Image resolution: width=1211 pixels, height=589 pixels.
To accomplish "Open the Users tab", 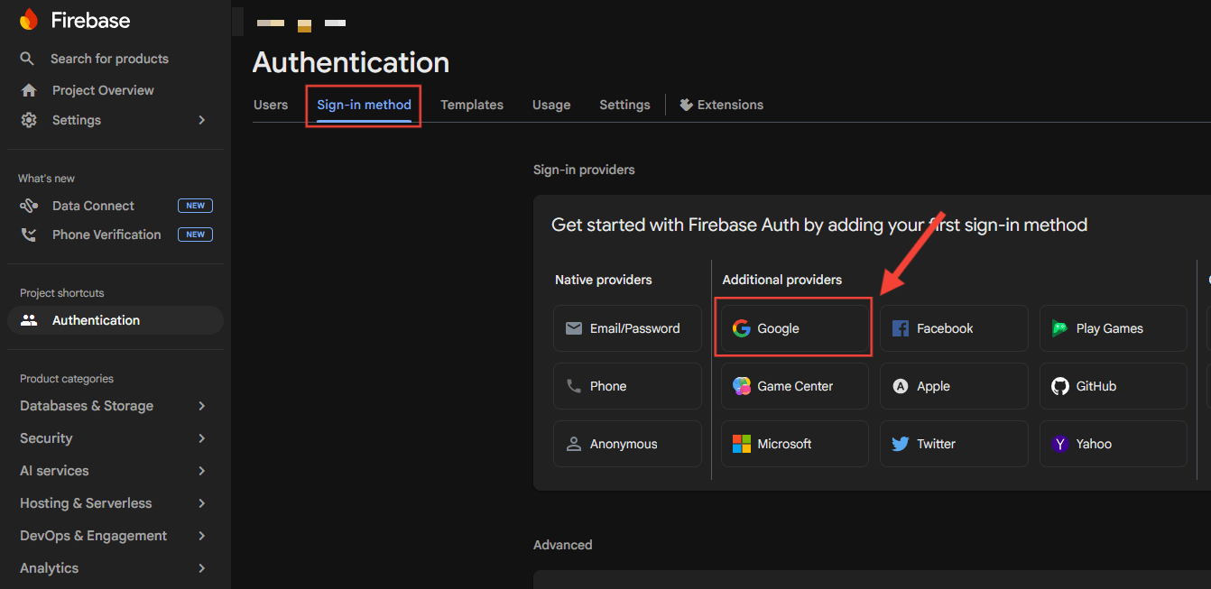I will point(271,105).
